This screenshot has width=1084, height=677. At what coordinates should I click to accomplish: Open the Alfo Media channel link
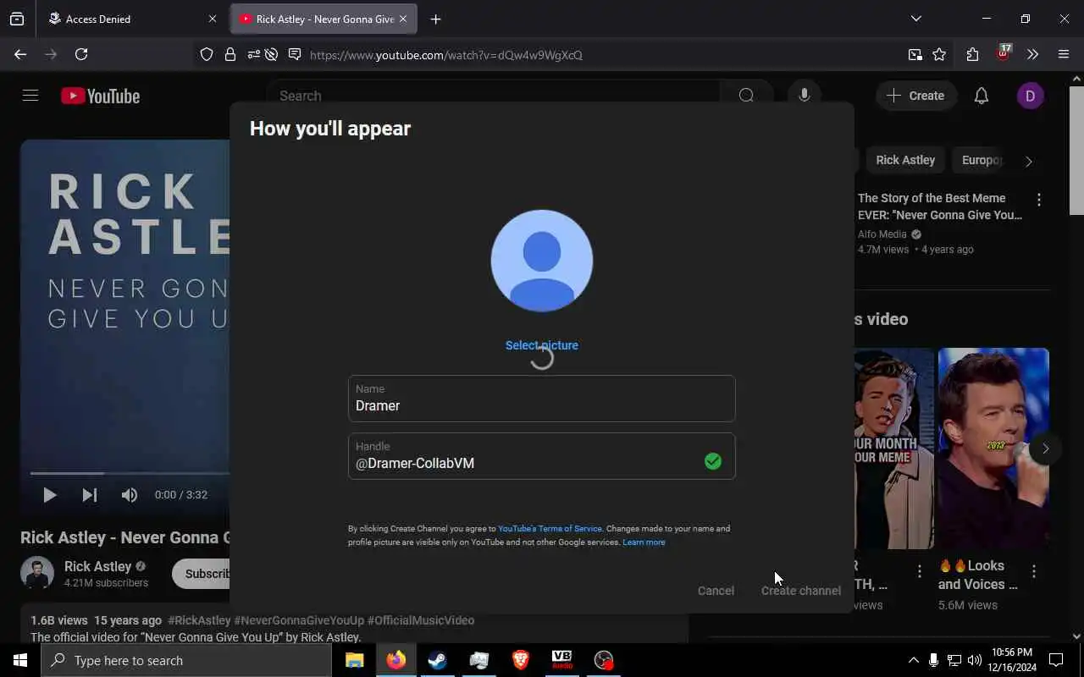[x=882, y=234]
